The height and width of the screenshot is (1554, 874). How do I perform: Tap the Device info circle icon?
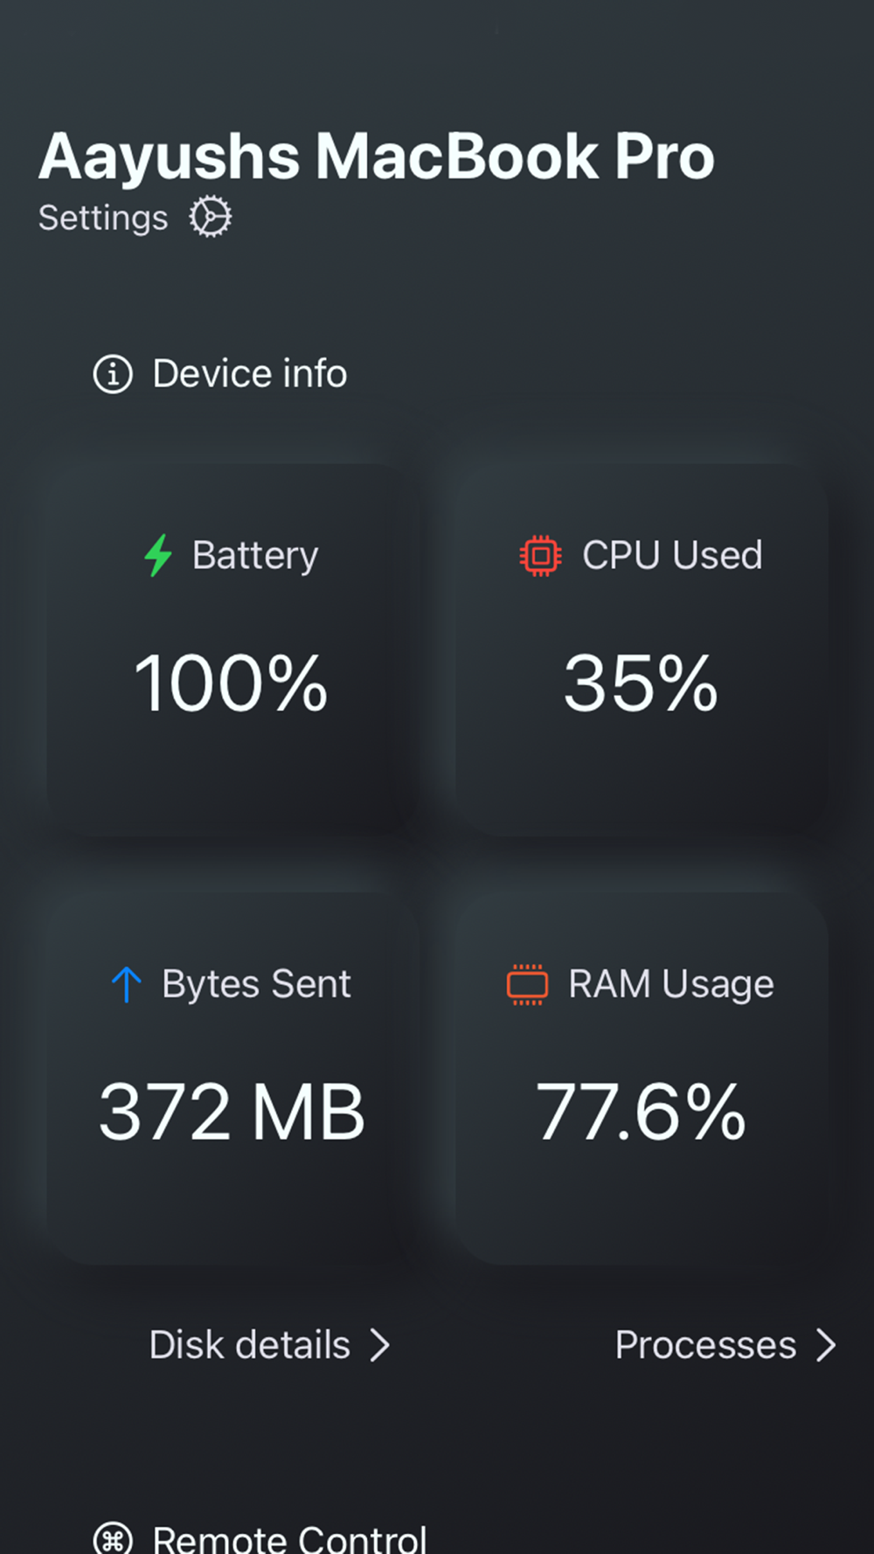[x=113, y=374]
